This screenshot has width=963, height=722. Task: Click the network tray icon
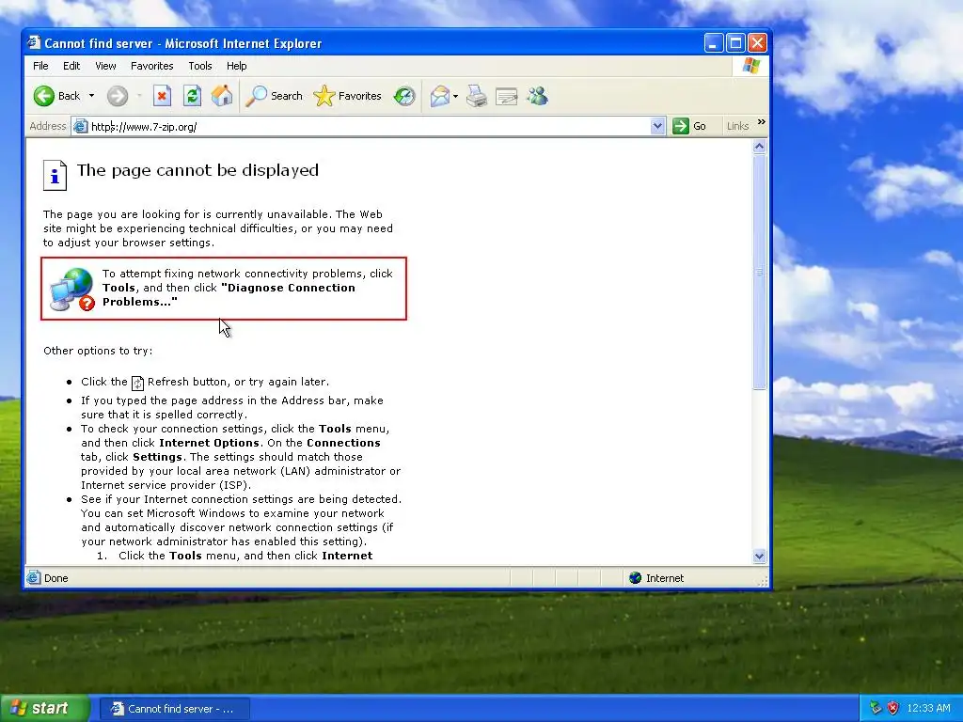(876, 708)
